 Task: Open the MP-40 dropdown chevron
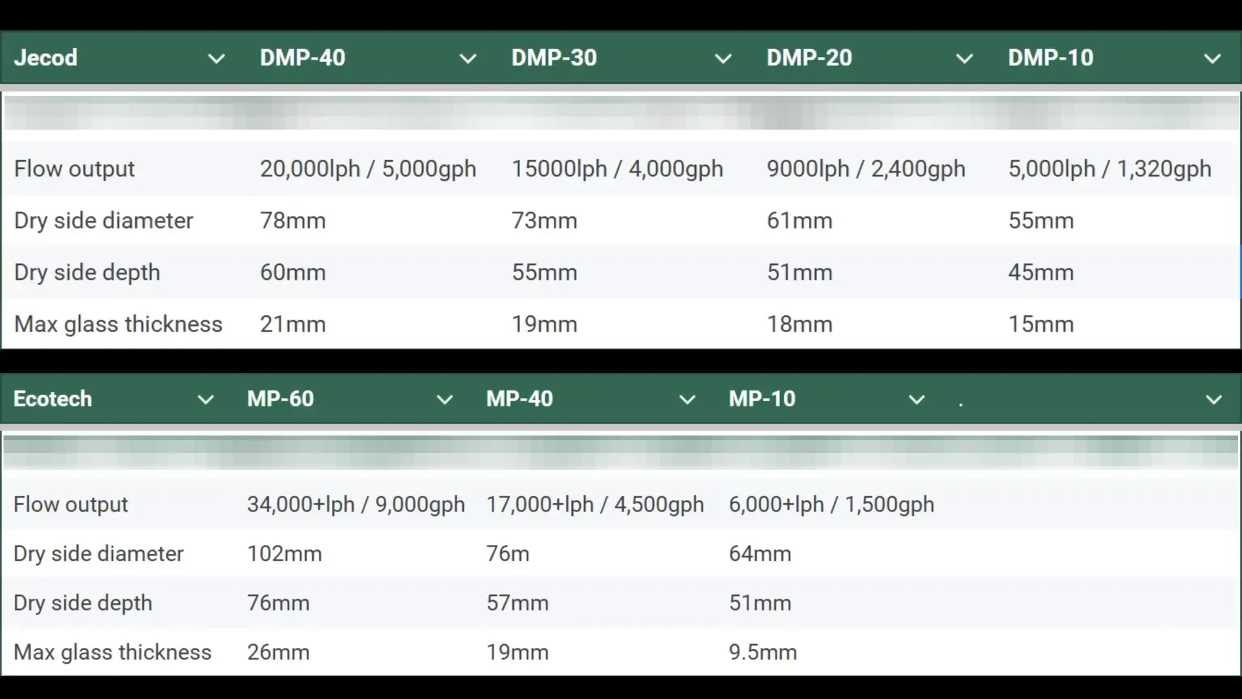(688, 399)
